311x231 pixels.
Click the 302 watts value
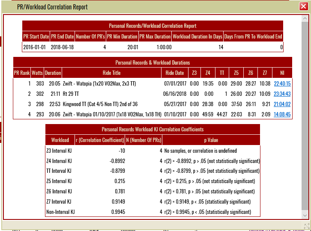tap(40, 94)
